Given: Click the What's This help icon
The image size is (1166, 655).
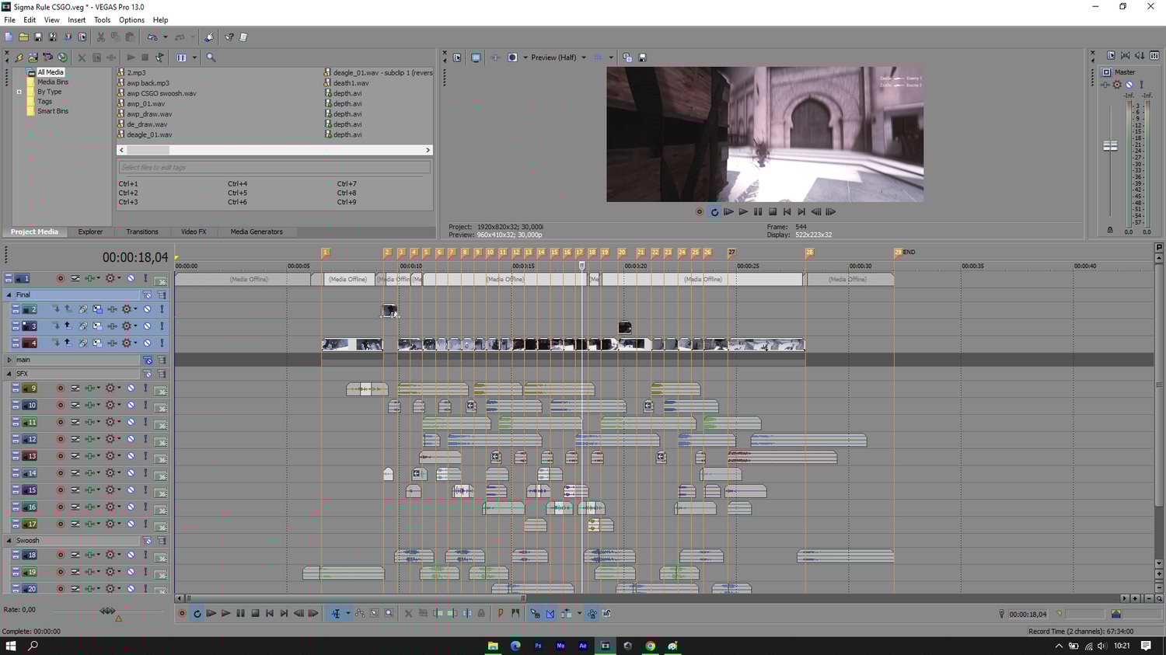Looking at the screenshot, I should point(229,37).
